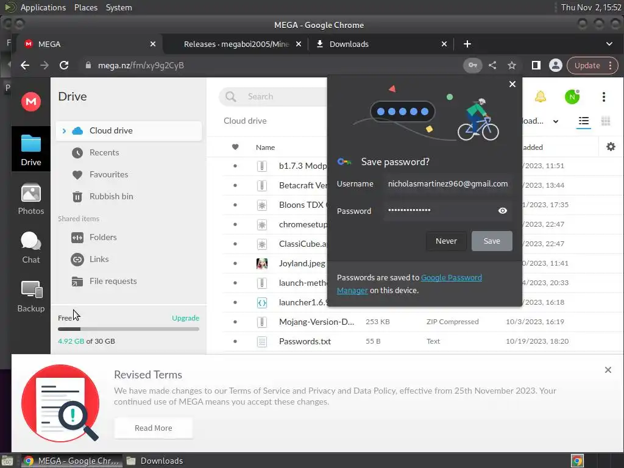
Task: Open shared Folders
Action: point(103,237)
